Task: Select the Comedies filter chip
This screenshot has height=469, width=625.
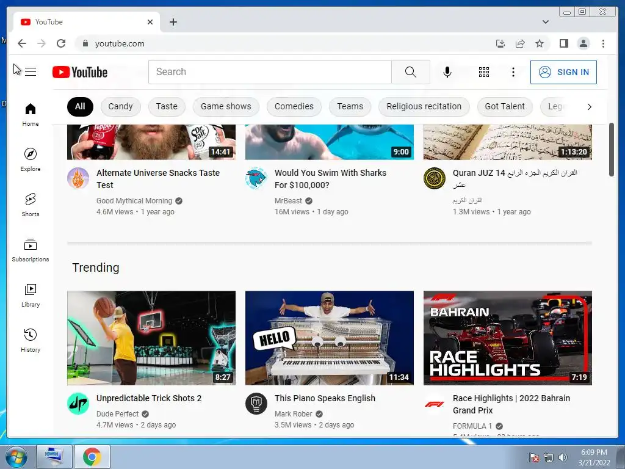Action: (294, 106)
